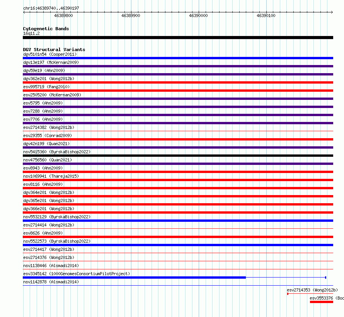Click the esv8116 (Ahn2009) label

click(x=43, y=184)
